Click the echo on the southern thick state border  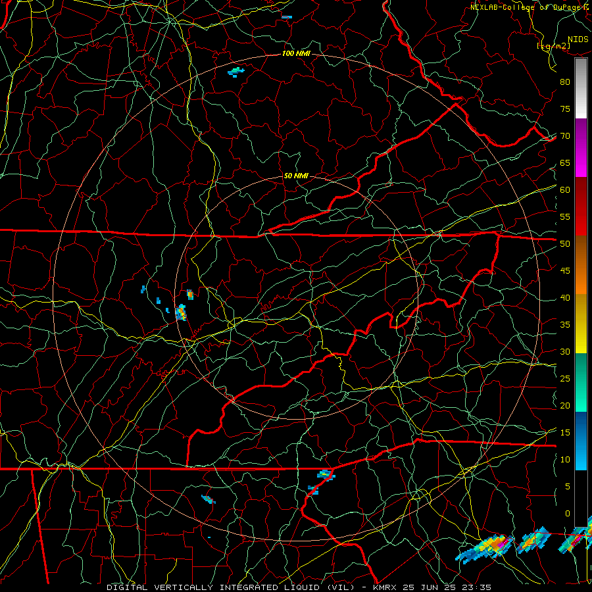326,474
